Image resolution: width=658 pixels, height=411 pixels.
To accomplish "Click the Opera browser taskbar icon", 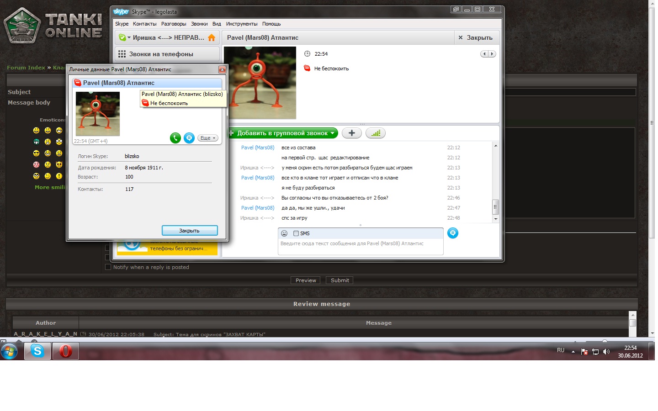I will pyautogui.click(x=66, y=351).
